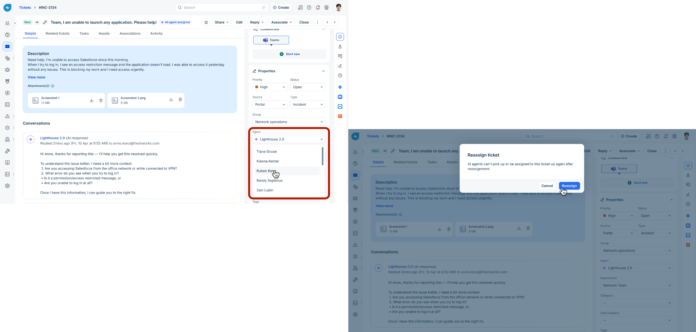
Task: Toggle the star favorite button on the undimmed page
Action: coord(206,22)
